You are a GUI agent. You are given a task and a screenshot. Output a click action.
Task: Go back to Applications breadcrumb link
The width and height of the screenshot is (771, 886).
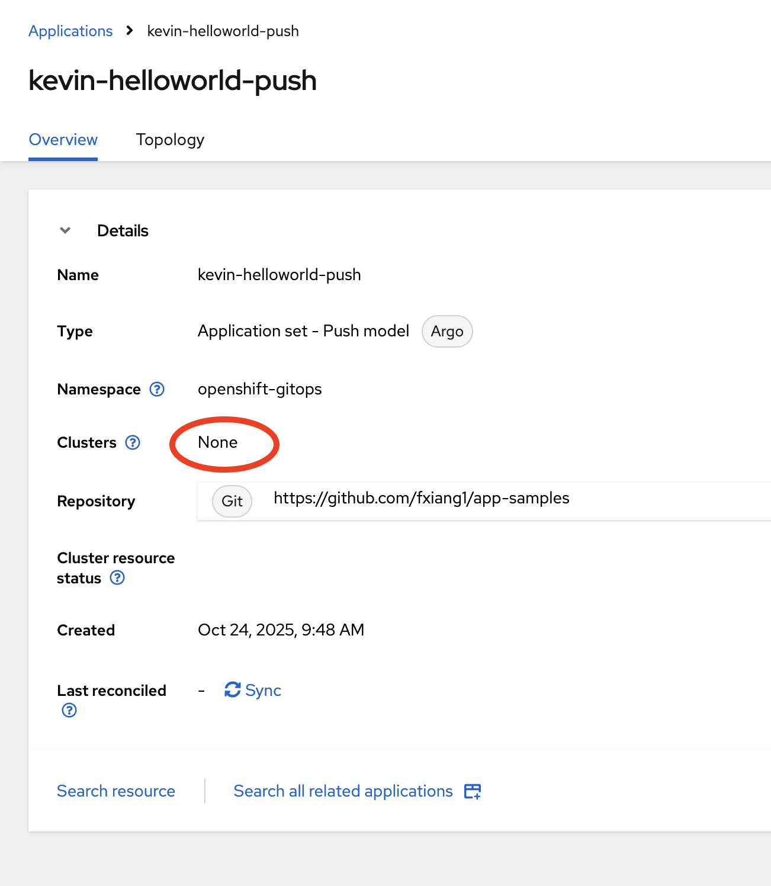(70, 31)
